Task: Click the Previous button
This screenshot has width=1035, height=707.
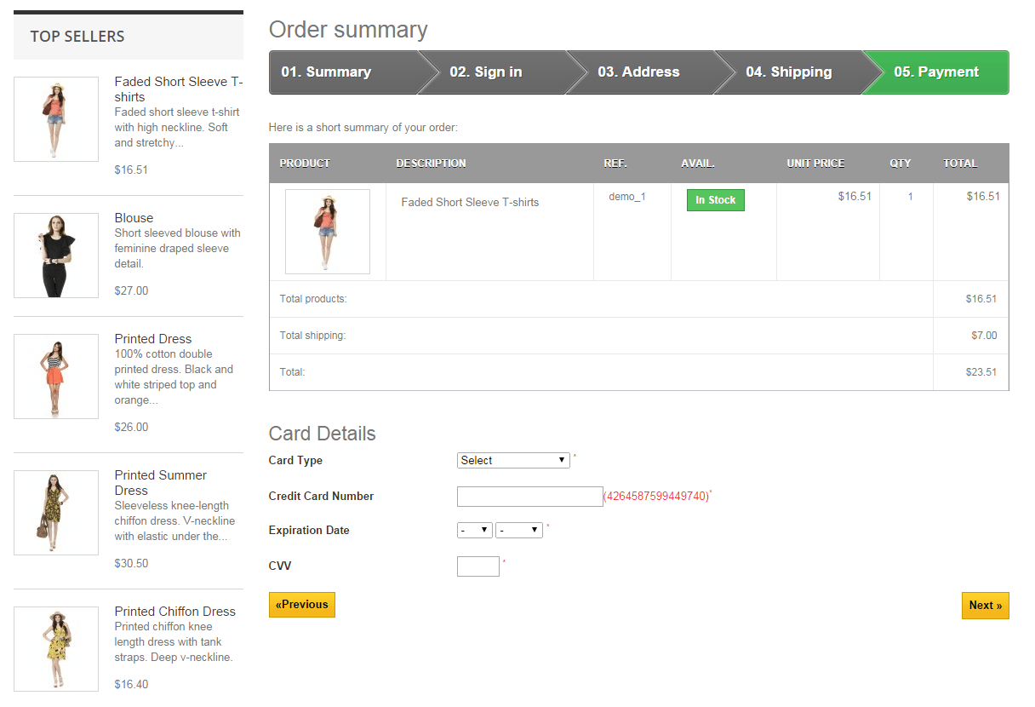Action: point(301,604)
